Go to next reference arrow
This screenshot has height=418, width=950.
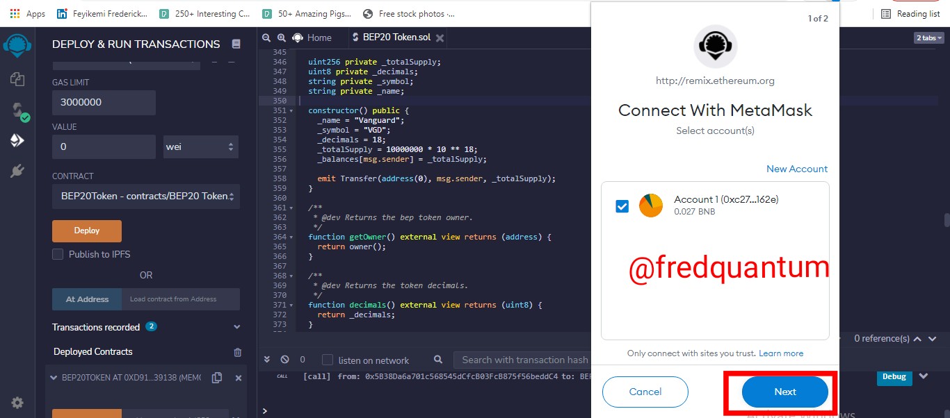pyautogui.click(x=933, y=339)
